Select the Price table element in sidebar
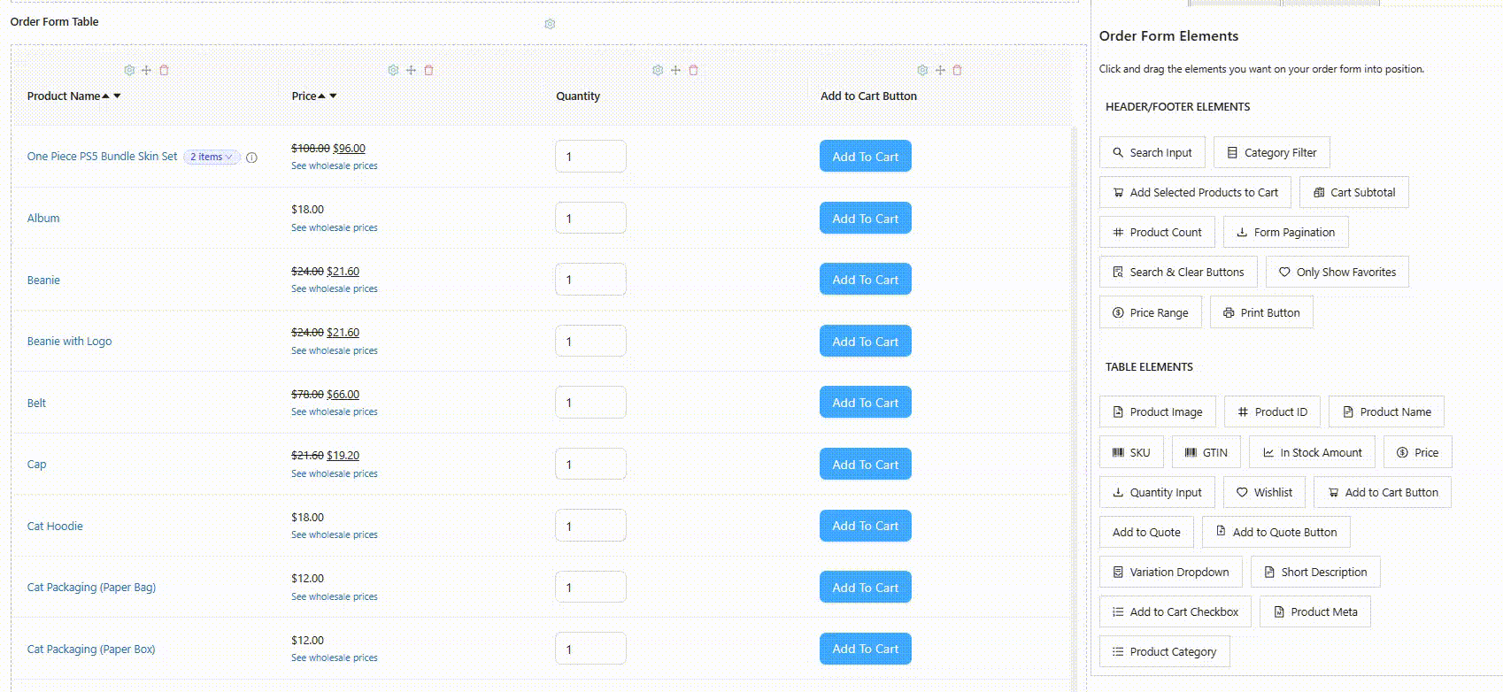The height and width of the screenshot is (692, 1503). pos(1417,452)
